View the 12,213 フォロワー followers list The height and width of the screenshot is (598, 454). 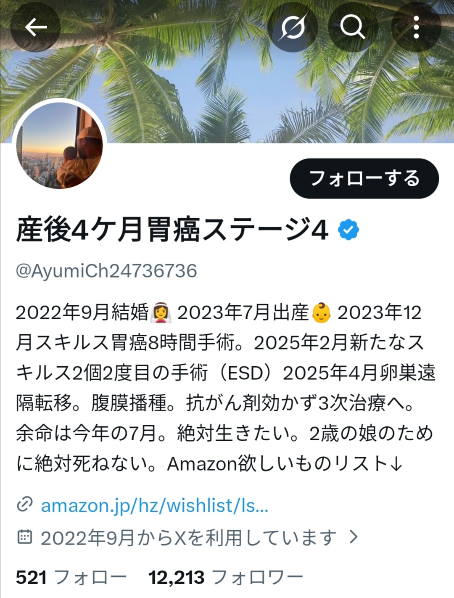[x=226, y=577]
